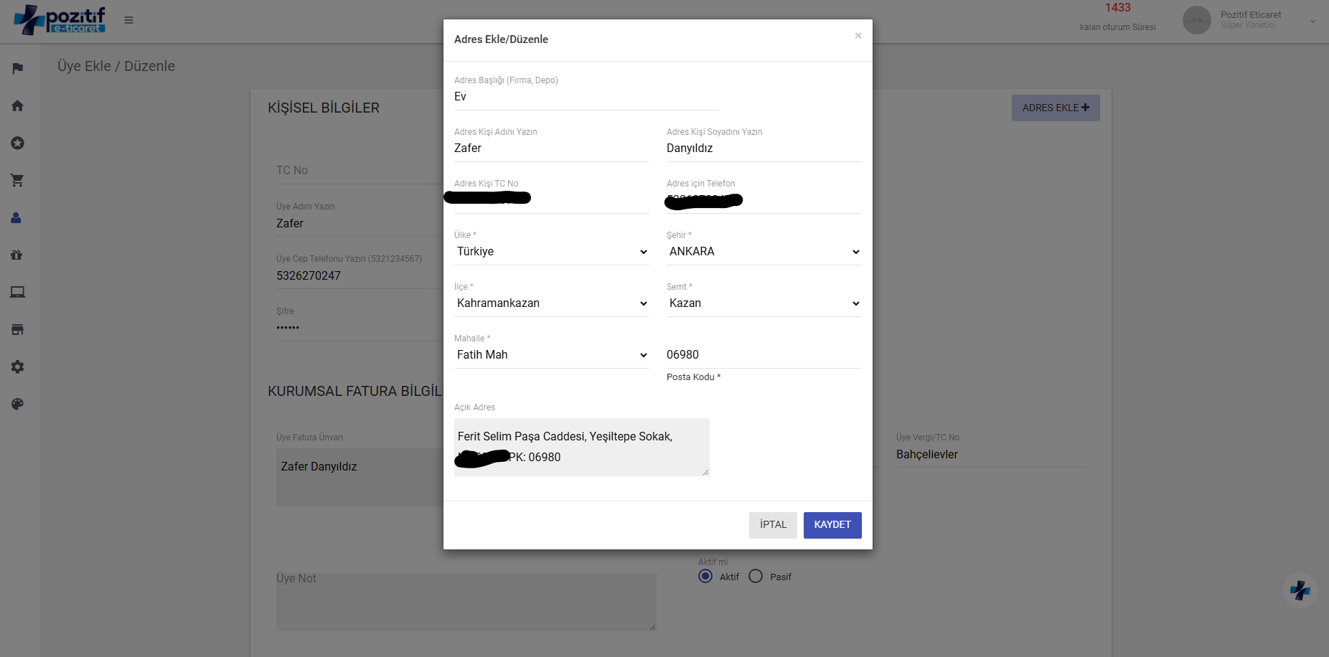Open the Pozitif Eticaret user menu
Image resolution: width=1329 pixels, height=657 pixels.
tap(1249, 20)
